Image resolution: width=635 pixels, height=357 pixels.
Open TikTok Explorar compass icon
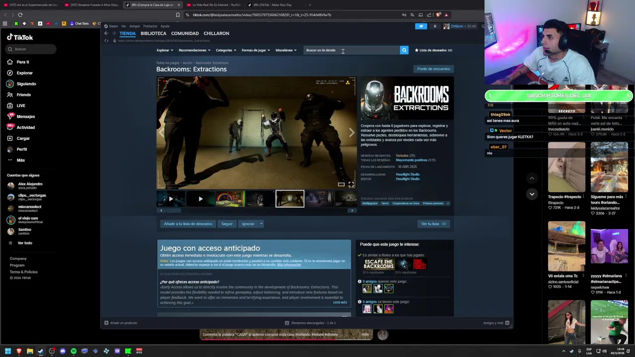click(10, 73)
